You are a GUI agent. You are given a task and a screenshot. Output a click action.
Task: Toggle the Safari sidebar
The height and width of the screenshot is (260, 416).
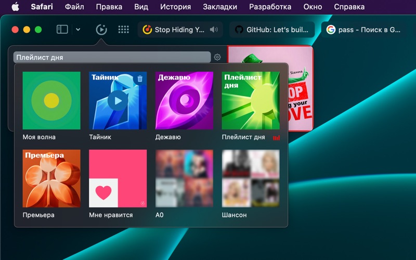[62, 30]
